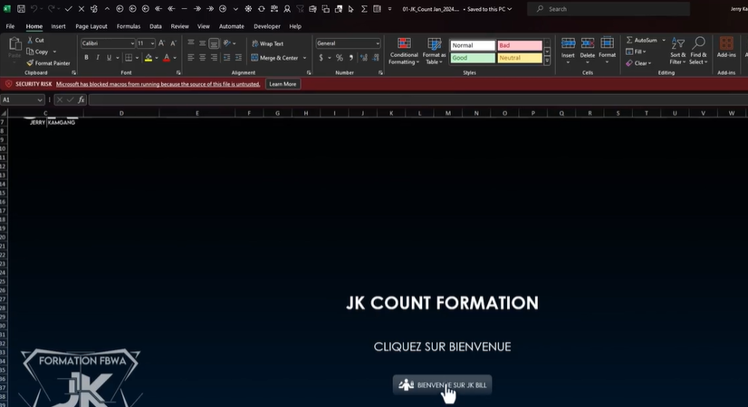748x407 pixels.
Task: Click the Paste button
Action: pyautogui.click(x=14, y=48)
